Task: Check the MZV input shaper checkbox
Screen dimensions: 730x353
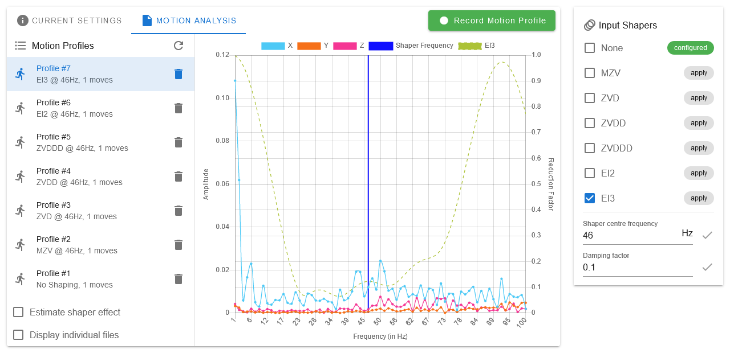Action: pos(590,73)
